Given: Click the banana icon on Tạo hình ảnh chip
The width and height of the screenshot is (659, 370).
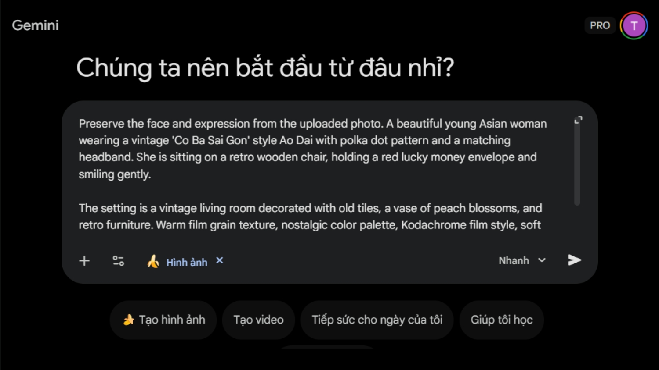Looking at the screenshot, I should pyautogui.click(x=128, y=320).
